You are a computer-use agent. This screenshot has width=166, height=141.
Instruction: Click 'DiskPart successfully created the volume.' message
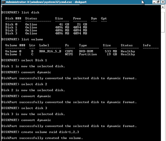pyautogui.click(x=42, y=138)
